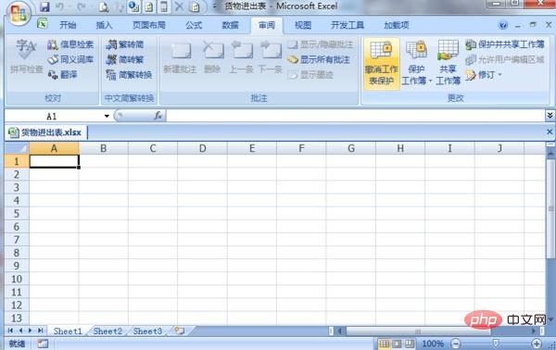Click 显示所有批注 show all comments
Image resolution: width=556 pixels, height=350 pixels.
[319, 59]
